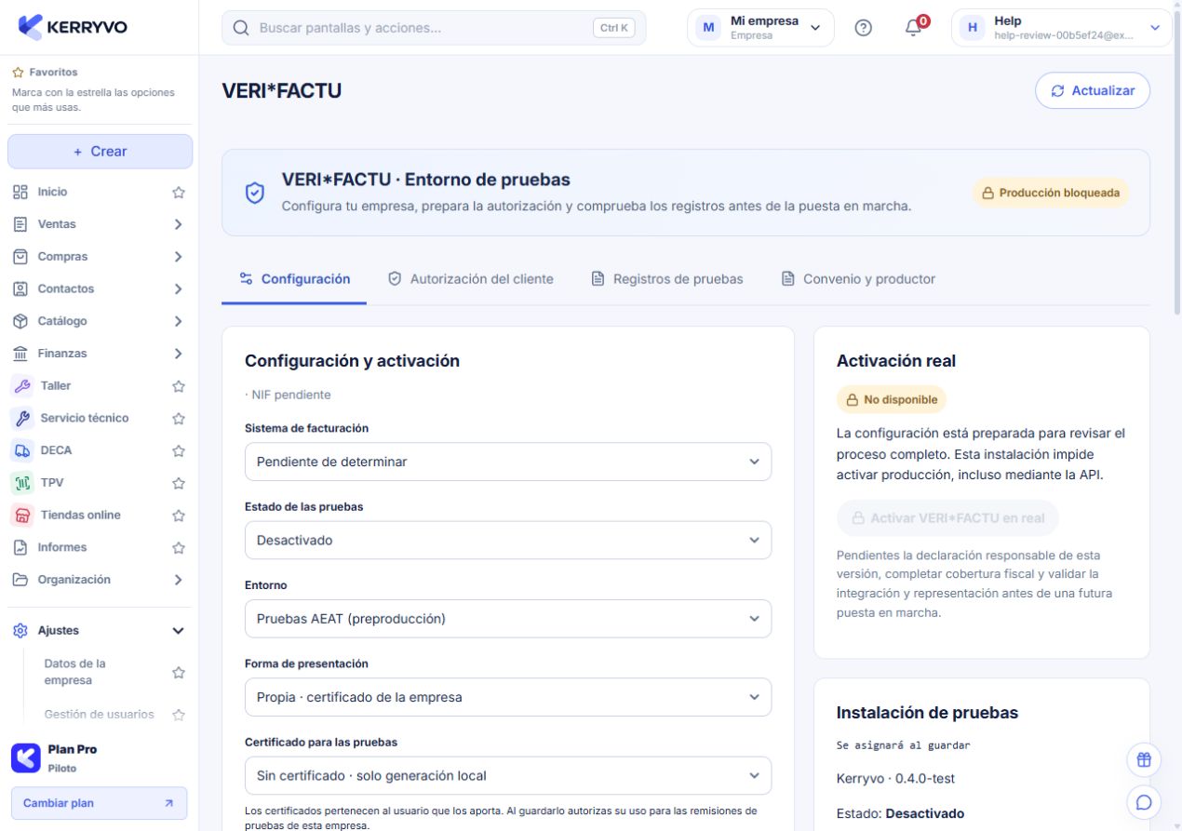Click the No disponible badge

coord(892,399)
